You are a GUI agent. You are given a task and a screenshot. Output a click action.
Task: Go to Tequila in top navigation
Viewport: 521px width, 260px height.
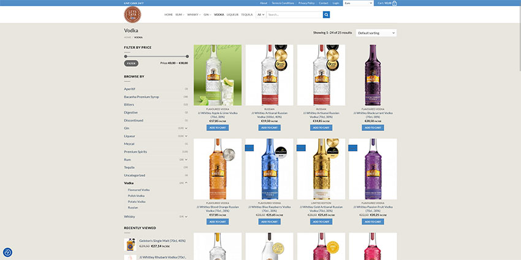[x=247, y=14]
